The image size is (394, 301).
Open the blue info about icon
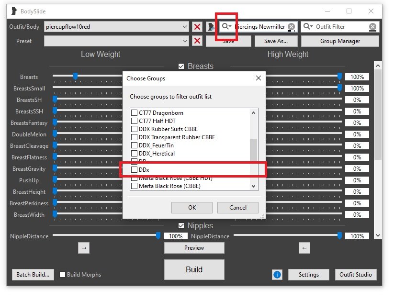(x=277, y=275)
